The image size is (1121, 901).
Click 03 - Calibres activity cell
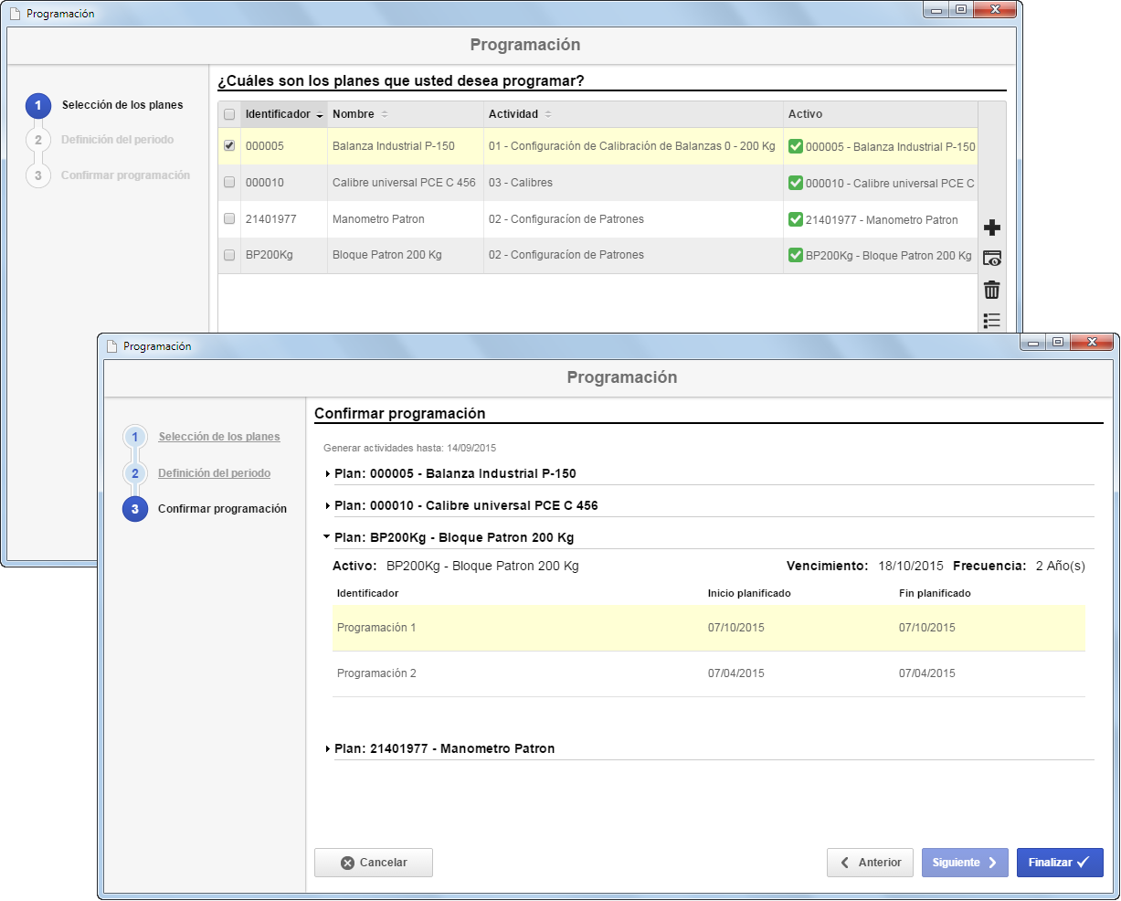[x=521, y=183]
